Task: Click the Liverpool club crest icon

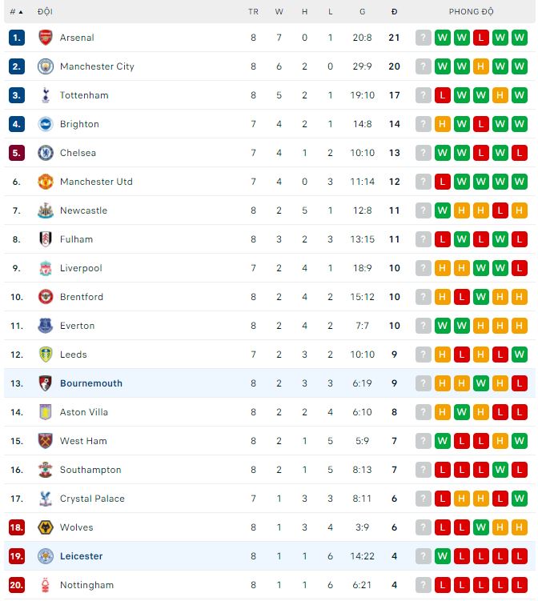Action: [45, 268]
